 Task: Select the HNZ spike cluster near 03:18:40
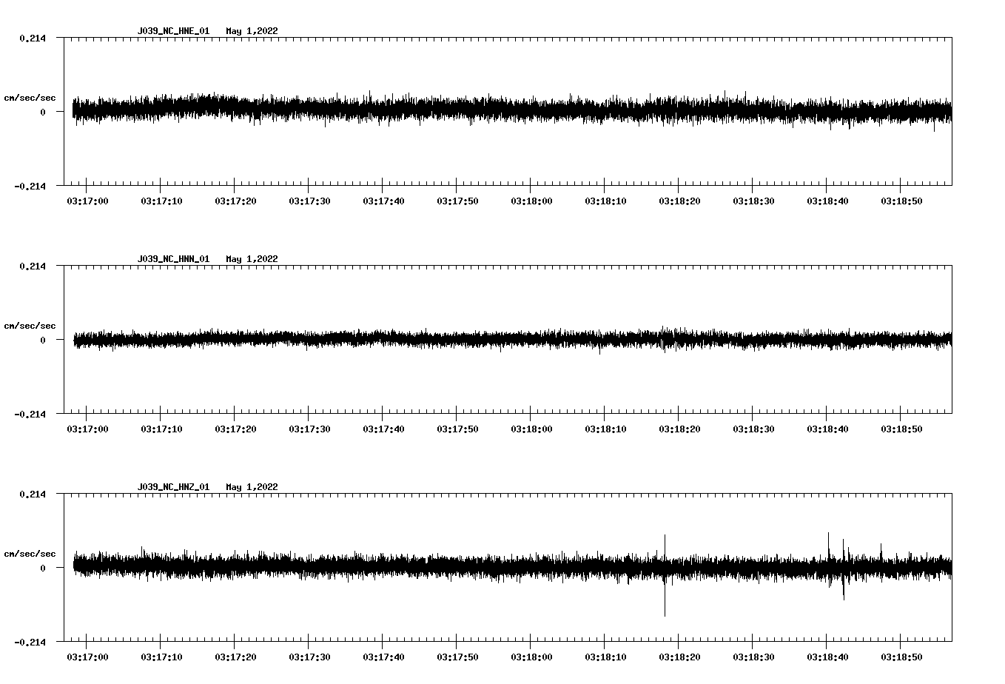[x=836, y=563]
